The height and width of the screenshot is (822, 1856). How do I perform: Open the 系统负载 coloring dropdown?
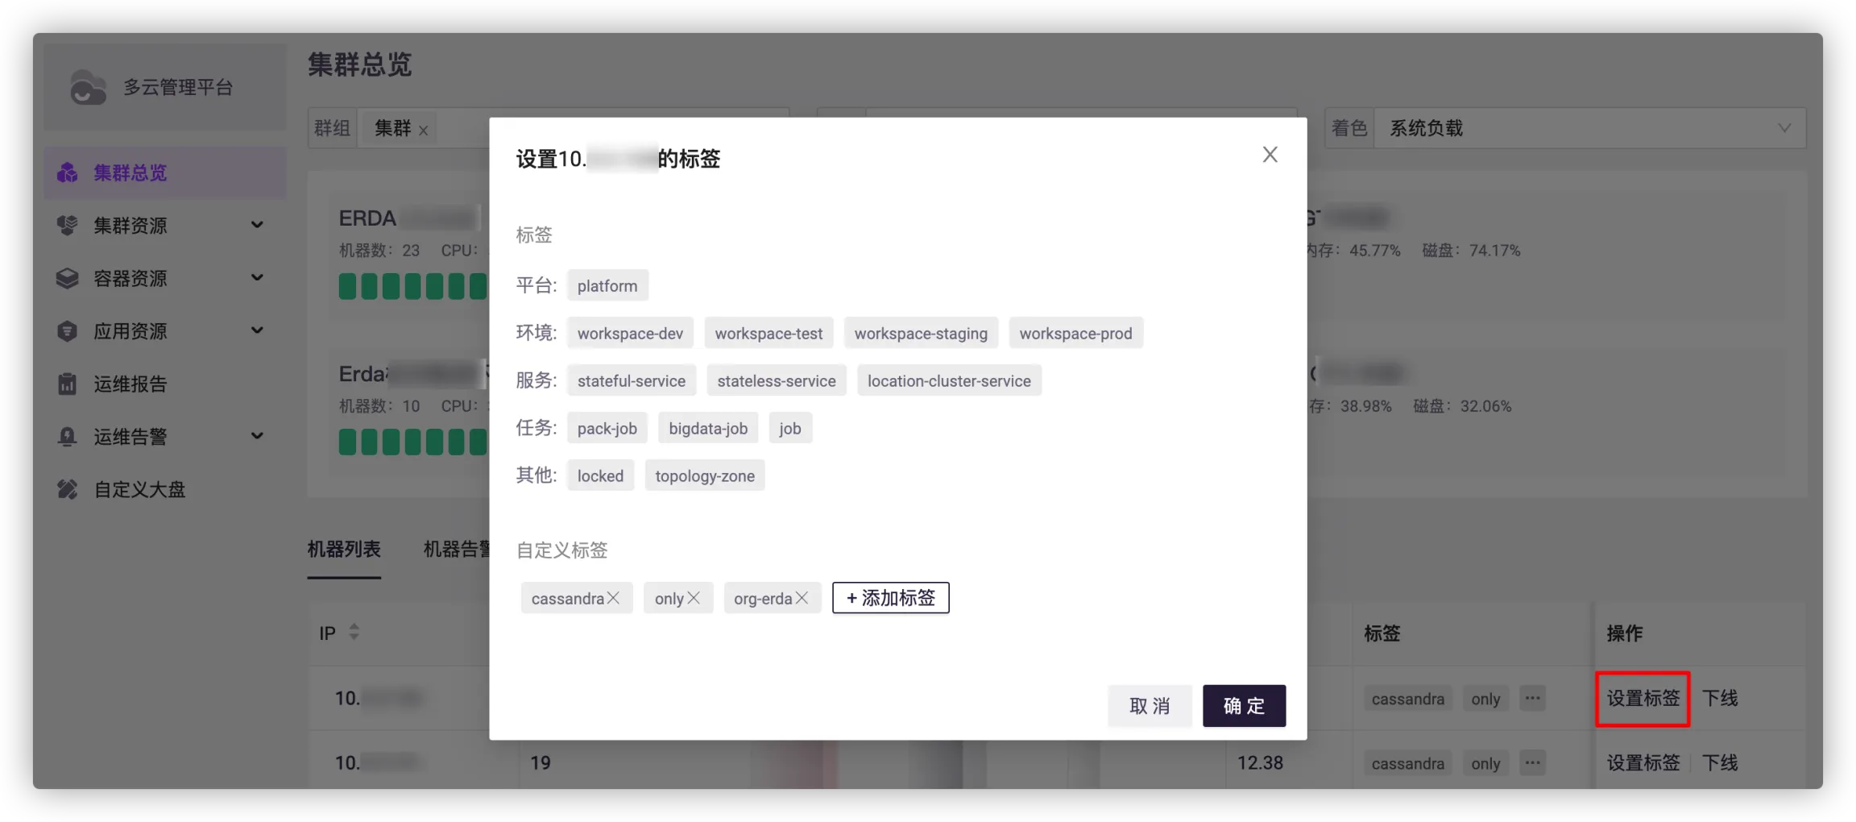click(1587, 128)
